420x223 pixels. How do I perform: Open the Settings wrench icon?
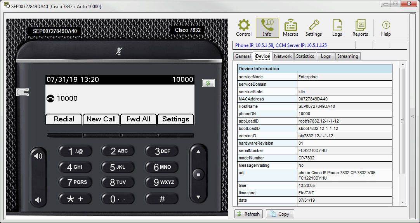(x=313, y=28)
